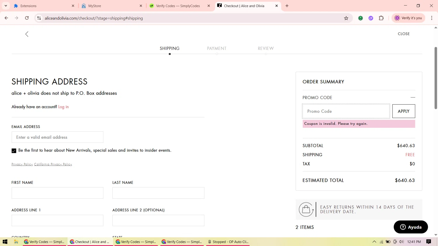Viewport: 438px width, 246px height.
Task: Open the green extension icon in toolbar
Action: pos(361,18)
